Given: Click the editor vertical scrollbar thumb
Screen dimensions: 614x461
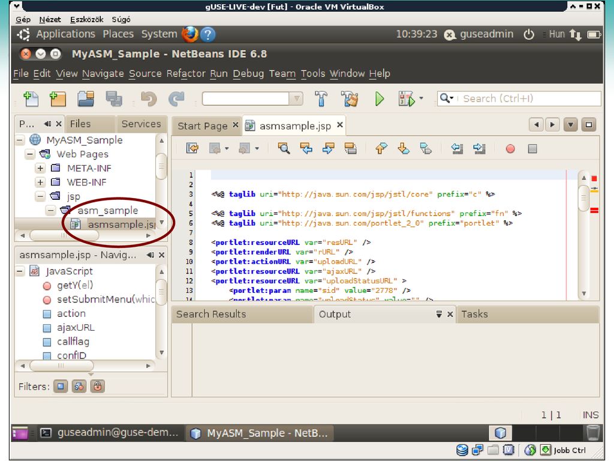Looking at the screenshot, I should (583, 197).
